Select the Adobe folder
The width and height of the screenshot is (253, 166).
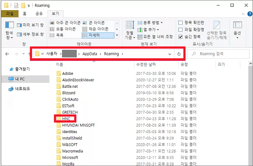(67, 73)
